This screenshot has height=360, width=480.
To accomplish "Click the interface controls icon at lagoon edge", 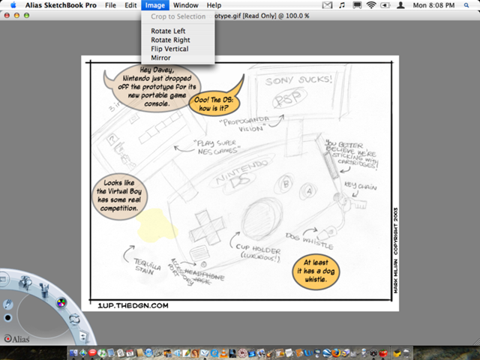I will (x=3, y=279).
